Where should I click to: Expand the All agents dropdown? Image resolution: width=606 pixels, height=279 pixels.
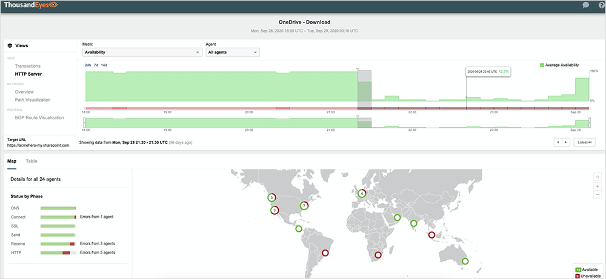233,53
